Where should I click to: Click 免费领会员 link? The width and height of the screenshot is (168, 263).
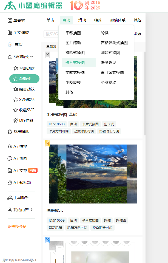[17, 227]
